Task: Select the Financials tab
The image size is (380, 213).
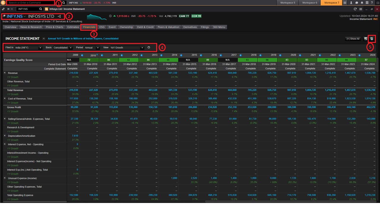Action: 89,27
